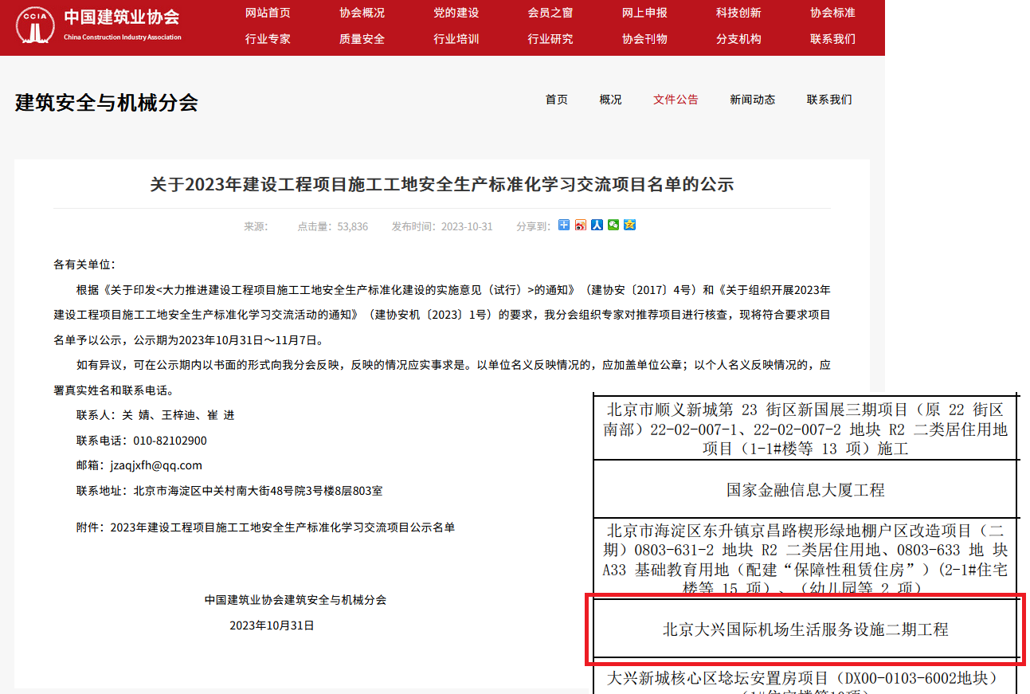
Task: Share the article via WeChat icon
Action: tap(613, 225)
